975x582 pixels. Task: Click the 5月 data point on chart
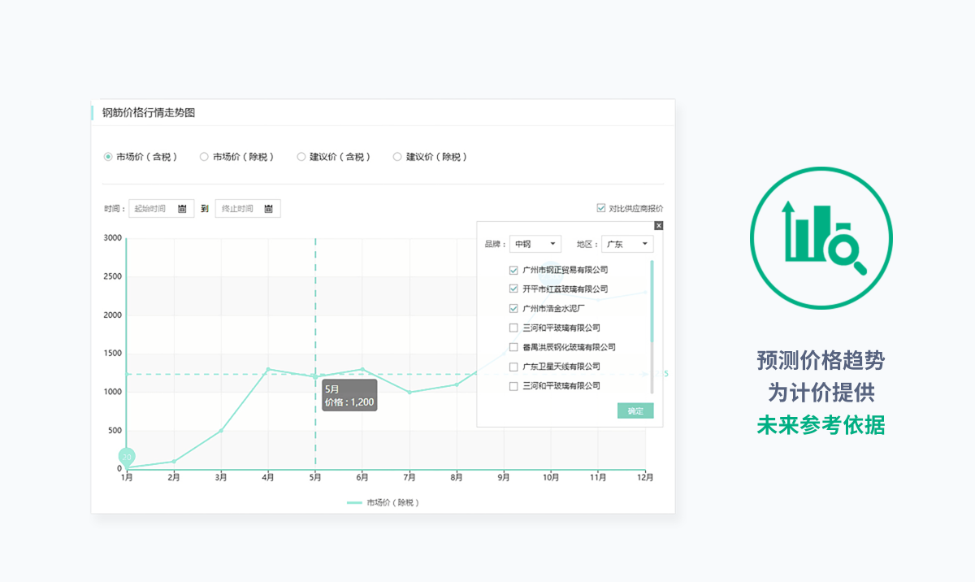[x=315, y=376]
